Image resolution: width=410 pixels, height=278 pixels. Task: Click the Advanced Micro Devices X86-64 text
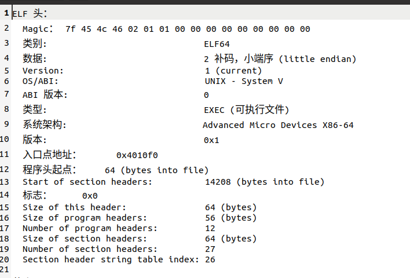coord(278,125)
